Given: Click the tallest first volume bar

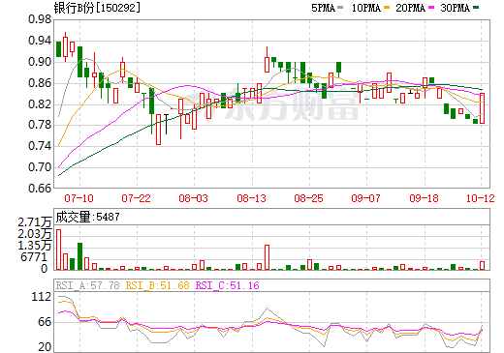Looking at the screenshot, I should point(59,250).
